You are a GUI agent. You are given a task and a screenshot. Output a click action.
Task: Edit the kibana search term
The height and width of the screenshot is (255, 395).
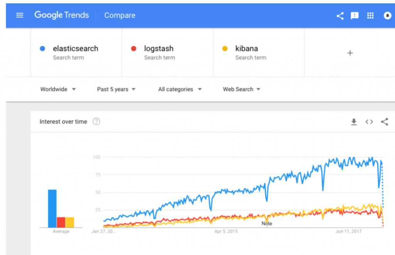click(x=246, y=49)
